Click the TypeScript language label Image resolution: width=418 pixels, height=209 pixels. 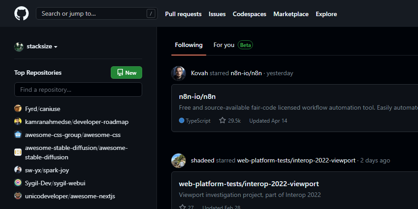(x=198, y=121)
